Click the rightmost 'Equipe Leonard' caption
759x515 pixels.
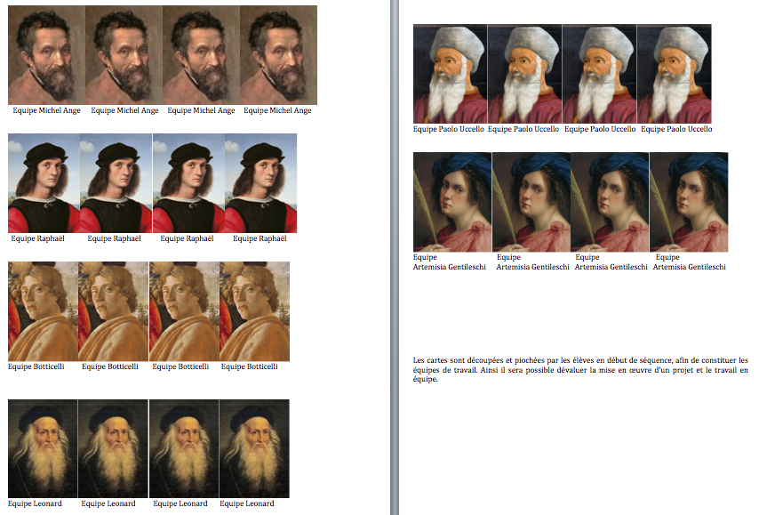tap(247, 503)
